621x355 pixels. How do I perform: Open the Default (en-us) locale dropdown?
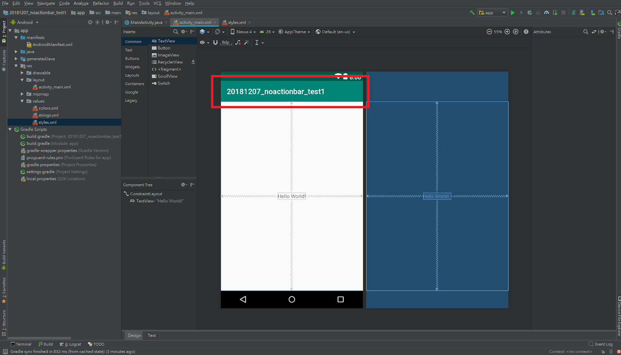[335, 32]
